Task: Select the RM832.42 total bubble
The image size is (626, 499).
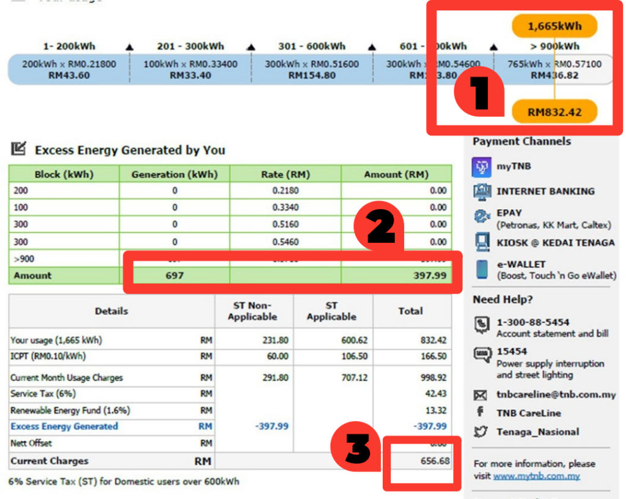Action: click(554, 112)
